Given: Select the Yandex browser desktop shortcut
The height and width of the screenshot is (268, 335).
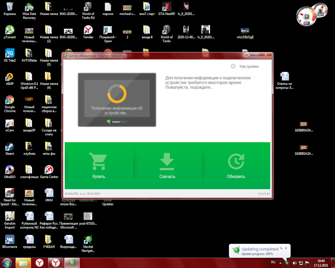Looking at the screenshot, I should click(88, 32).
